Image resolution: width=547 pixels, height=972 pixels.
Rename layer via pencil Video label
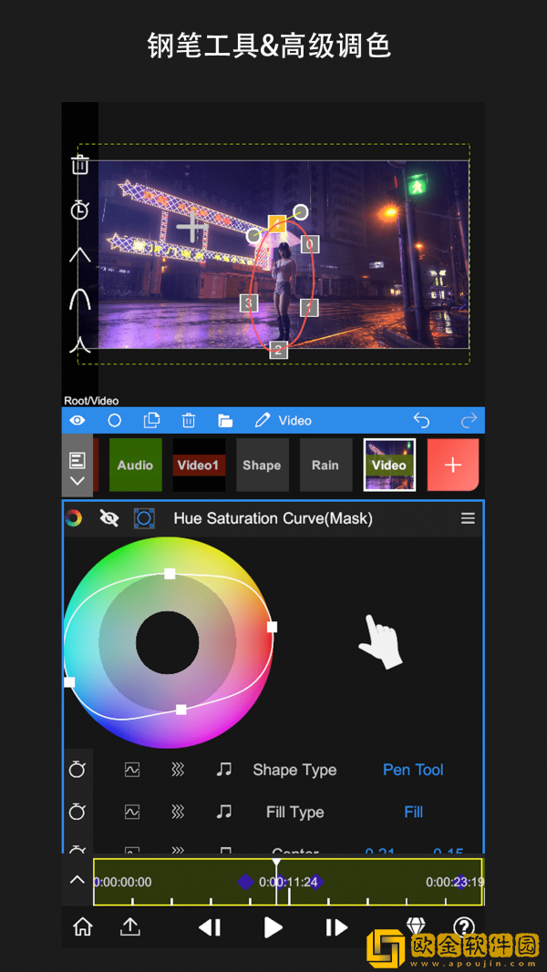click(x=284, y=420)
